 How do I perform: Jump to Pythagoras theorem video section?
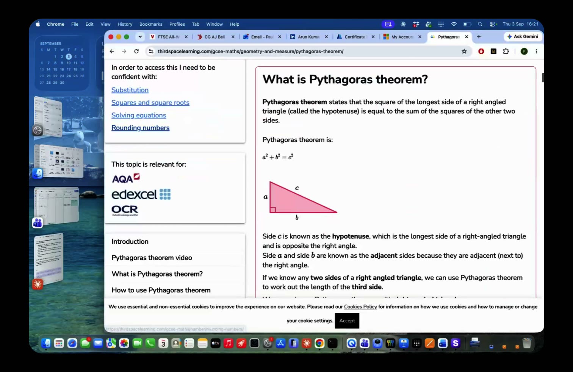[152, 258]
